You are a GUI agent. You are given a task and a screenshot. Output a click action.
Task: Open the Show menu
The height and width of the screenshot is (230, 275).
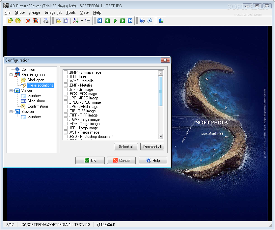[x=20, y=13]
